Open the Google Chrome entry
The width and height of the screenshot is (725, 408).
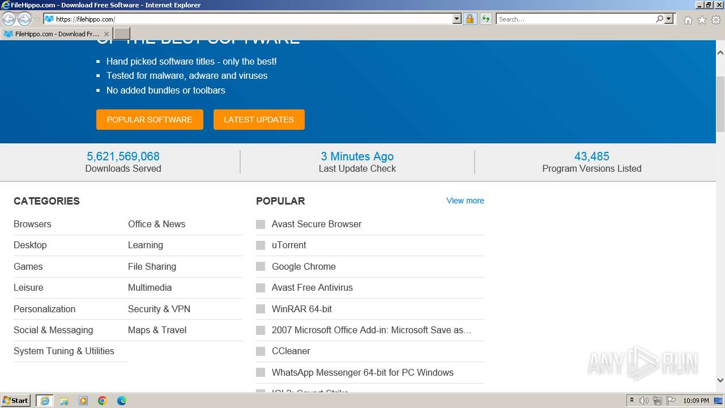(304, 266)
